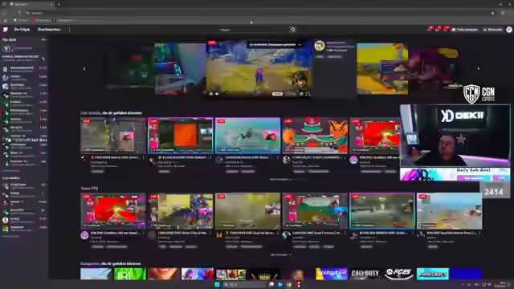Image resolution: width=514 pixels, height=289 pixels.
Task: Select the purple-tinted carousel thumbnail
Action: point(434,69)
